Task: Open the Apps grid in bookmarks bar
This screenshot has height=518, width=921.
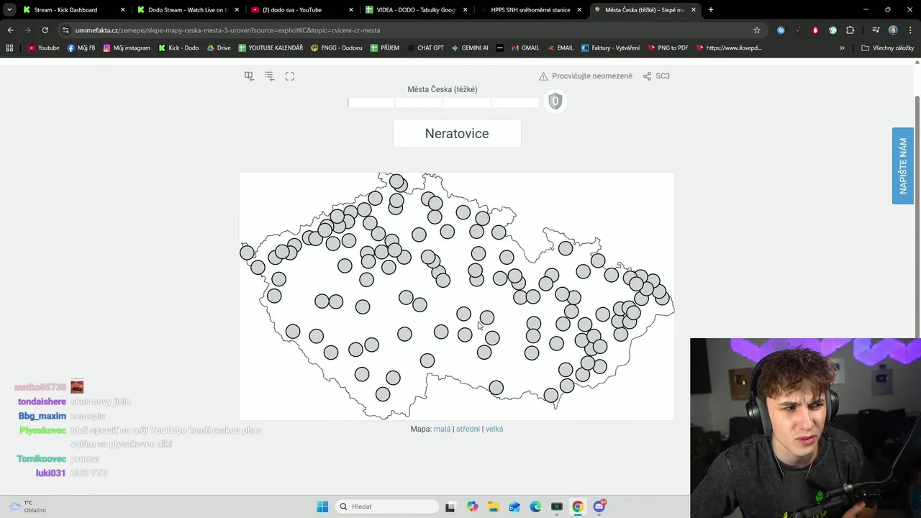Action: 9,48
